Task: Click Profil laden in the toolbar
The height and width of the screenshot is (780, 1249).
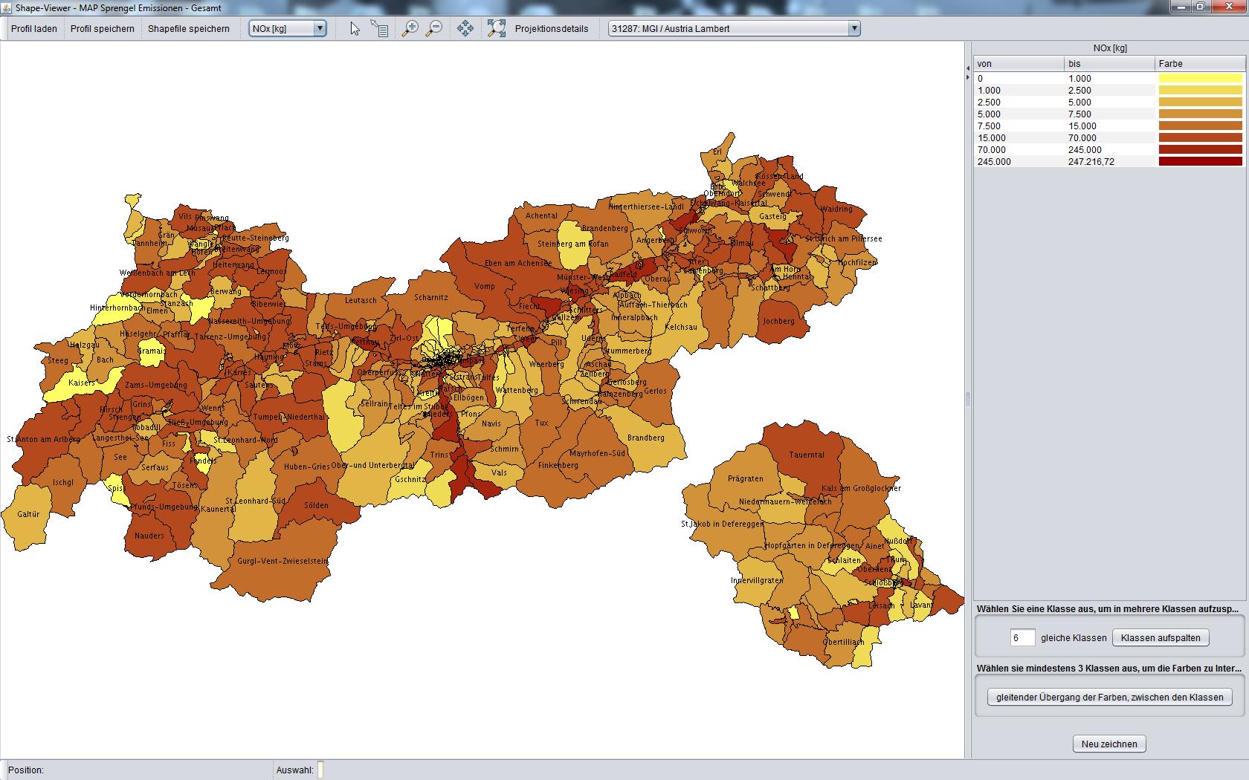Action: tap(34, 29)
